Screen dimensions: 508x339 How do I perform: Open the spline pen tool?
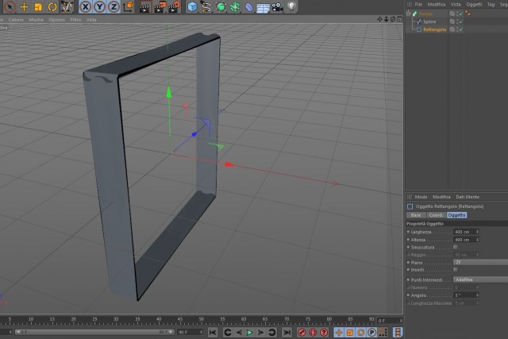(x=206, y=7)
